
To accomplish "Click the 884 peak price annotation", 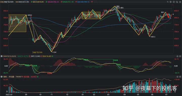I will [x=118, y=6].
